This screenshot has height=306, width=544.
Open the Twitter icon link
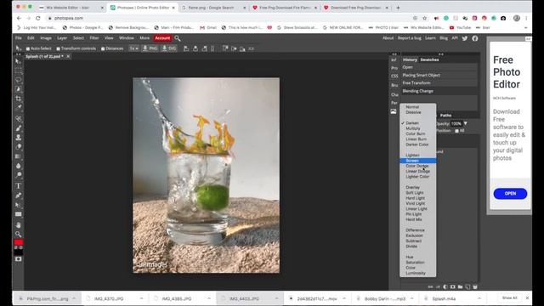point(465,38)
